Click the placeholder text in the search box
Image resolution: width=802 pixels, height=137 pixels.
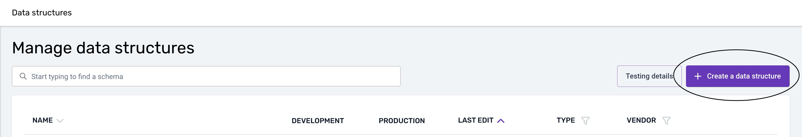pos(77,76)
